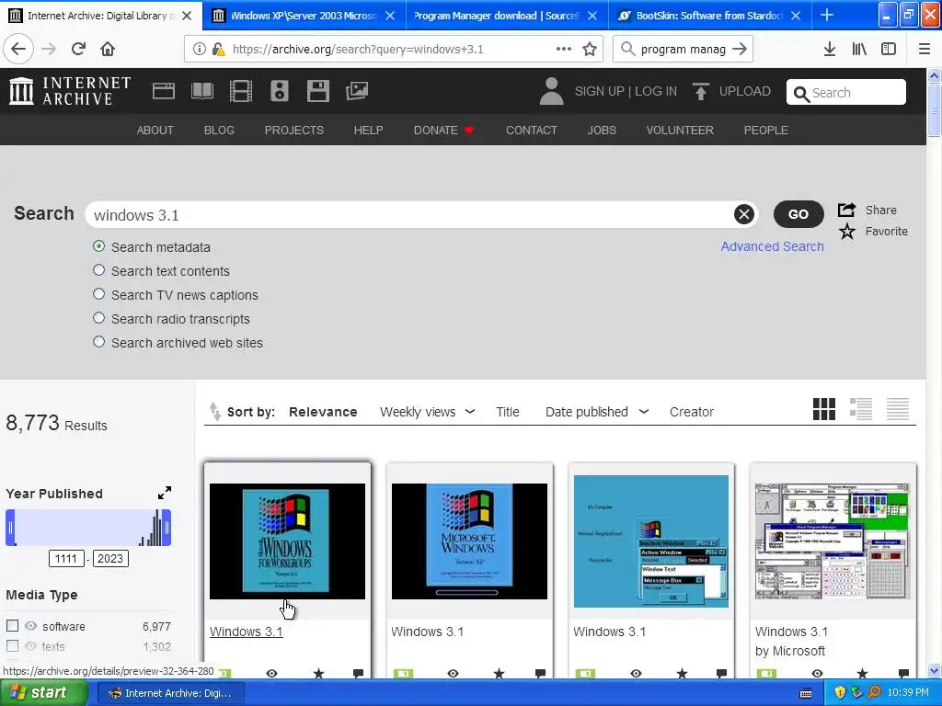Click the Windows start button

pos(43,693)
